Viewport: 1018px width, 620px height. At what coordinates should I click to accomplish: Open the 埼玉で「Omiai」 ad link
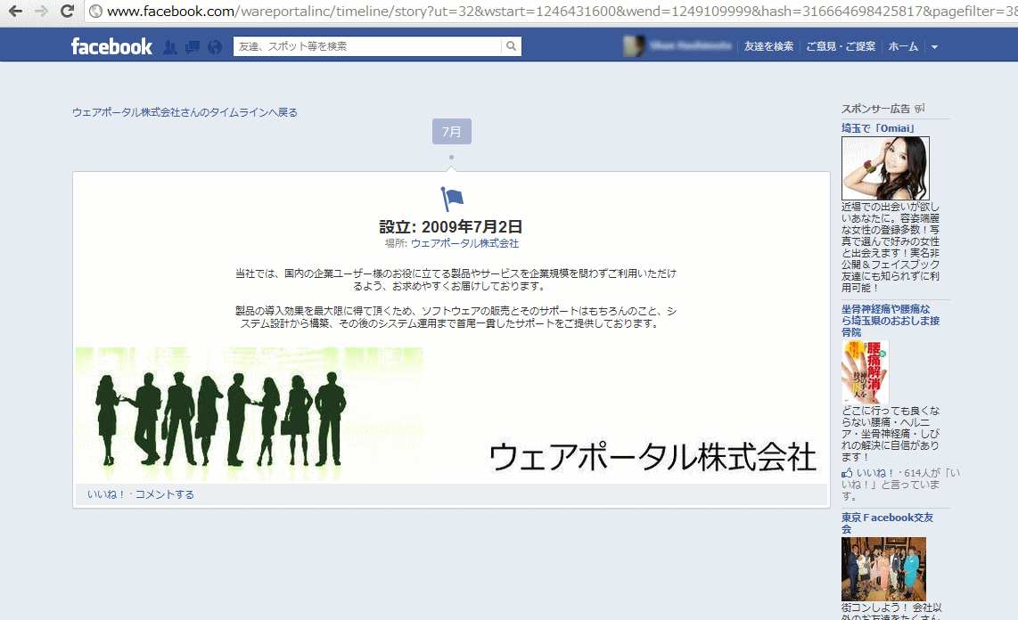[x=878, y=128]
